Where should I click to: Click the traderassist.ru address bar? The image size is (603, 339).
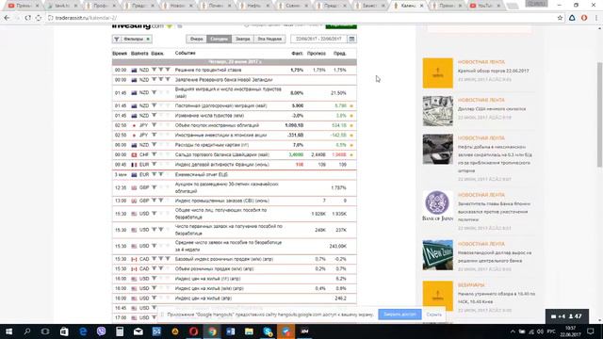point(300,18)
